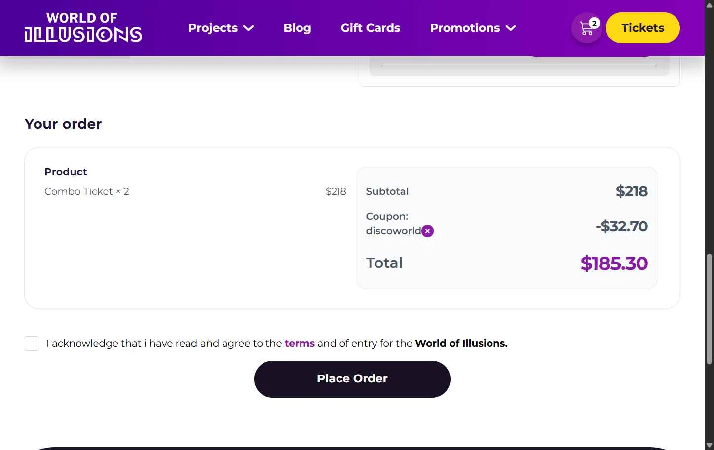This screenshot has height=450, width=714.
Task: Click the Your order heading
Action: (63, 124)
